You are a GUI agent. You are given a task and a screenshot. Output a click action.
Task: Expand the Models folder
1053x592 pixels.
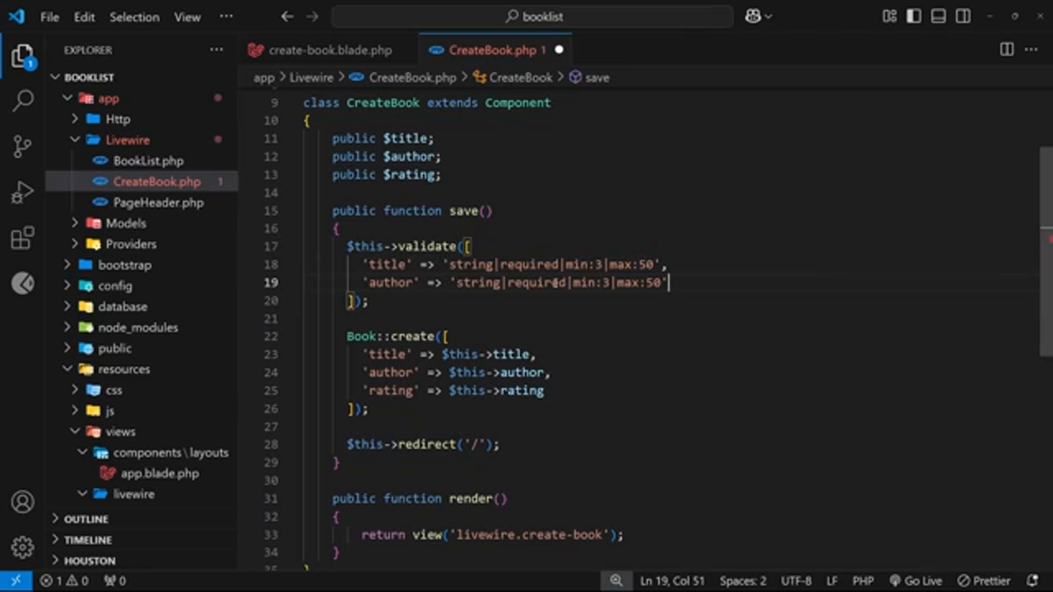pyautogui.click(x=126, y=224)
